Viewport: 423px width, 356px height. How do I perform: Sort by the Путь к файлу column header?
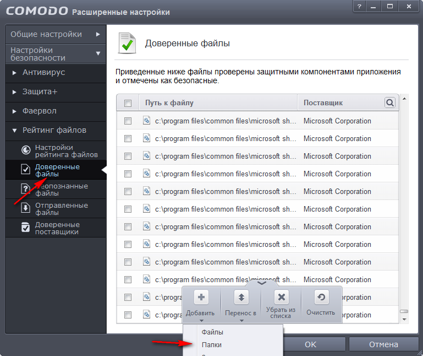click(x=218, y=103)
